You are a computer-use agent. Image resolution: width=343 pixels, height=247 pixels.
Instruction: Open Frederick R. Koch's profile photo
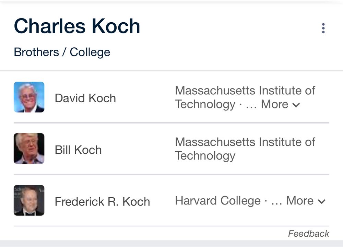(x=29, y=200)
